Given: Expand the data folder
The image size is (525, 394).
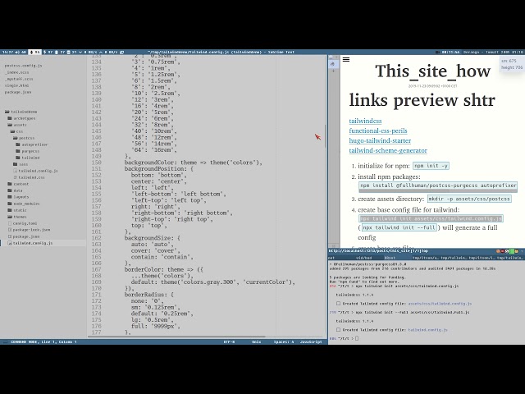Looking at the screenshot, I should 15,190.
